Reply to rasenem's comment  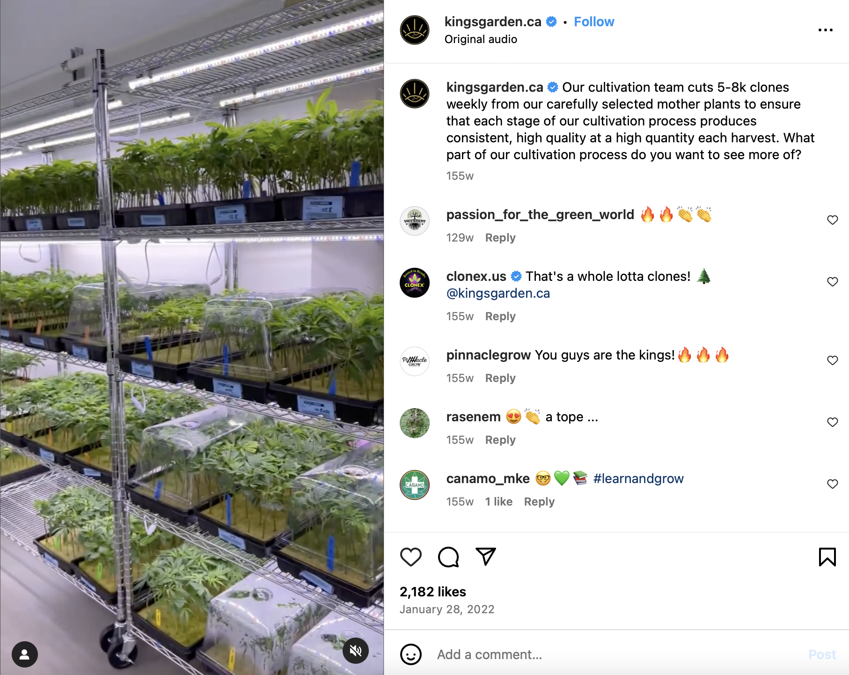click(500, 440)
